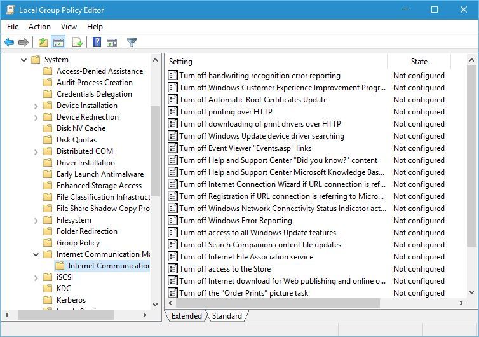Click the policy icon beside 'Turn off handwriting recognition error reporting'

click(173, 75)
